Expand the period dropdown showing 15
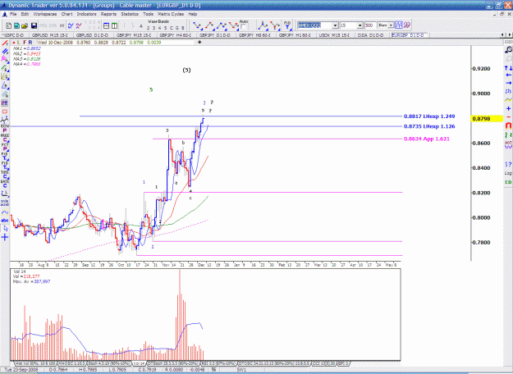The image size is (513, 374). click(x=360, y=25)
